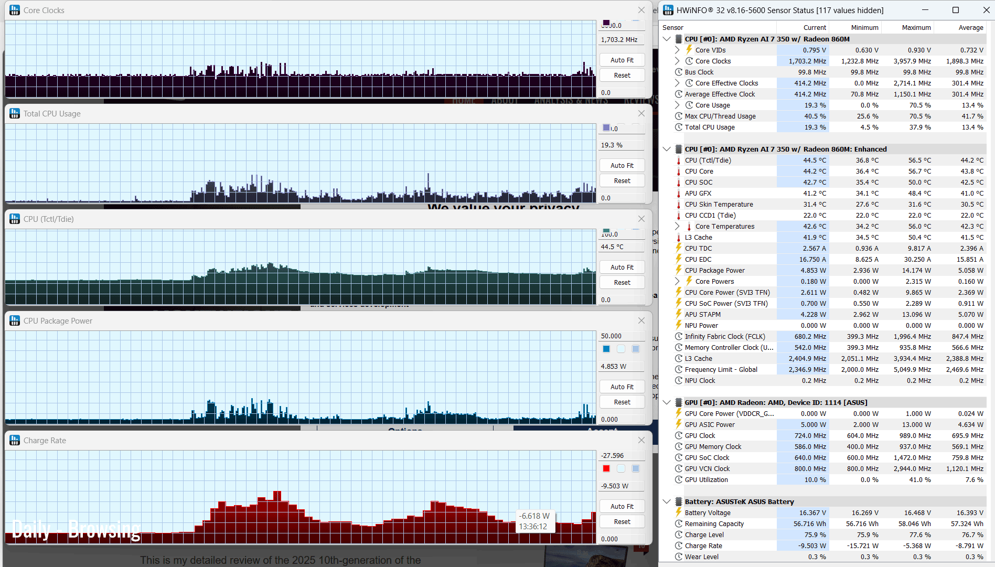Click the CPU Package Power graph window icon

pos(15,320)
